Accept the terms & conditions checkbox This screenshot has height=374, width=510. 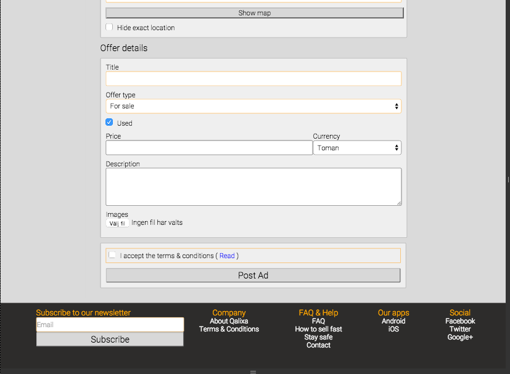(112, 255)
